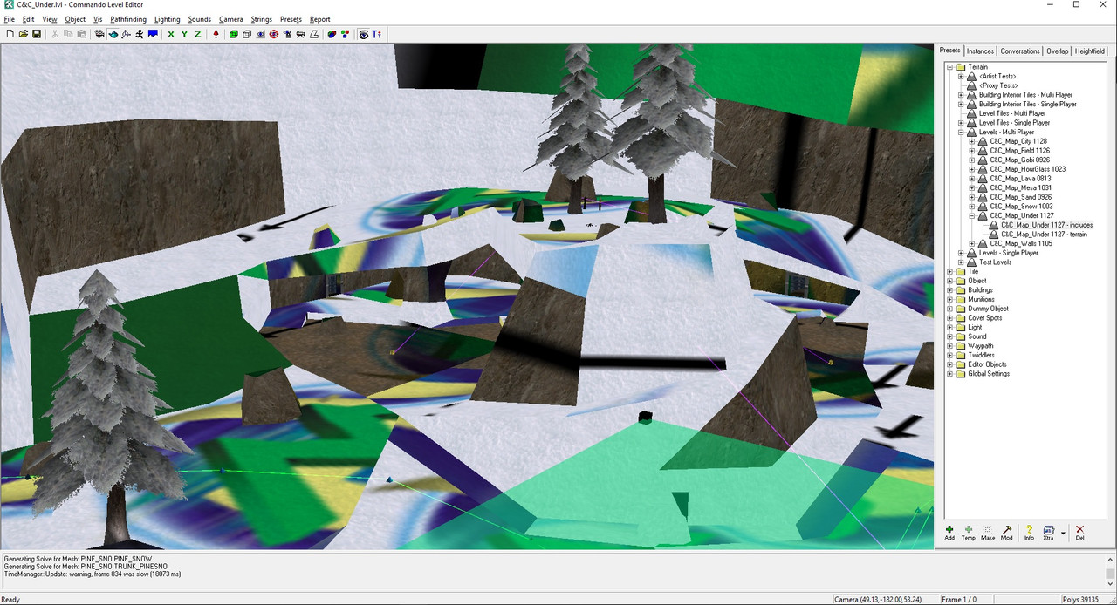Click the Save disk toolbar icon
The image size is (1117, 605).
point(37,34)
